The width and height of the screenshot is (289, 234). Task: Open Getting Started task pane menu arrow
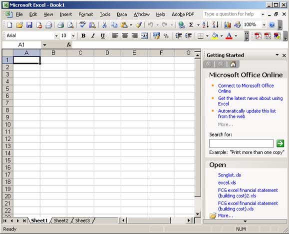[277, 55]
